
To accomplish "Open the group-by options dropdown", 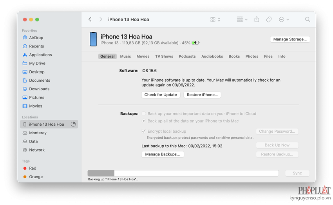I will click(x=242, y=19).
